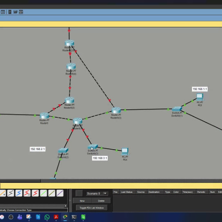Click the 192.168.1.1 label above PC2
Viewport: 222px width, 222px height.
click(200, 89)
